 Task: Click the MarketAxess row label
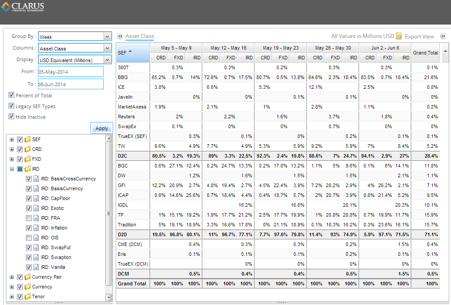(x=132, y=107)
